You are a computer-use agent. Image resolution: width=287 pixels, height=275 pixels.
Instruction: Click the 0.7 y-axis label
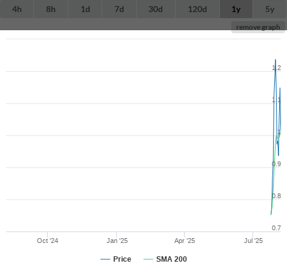coord(276,228)
